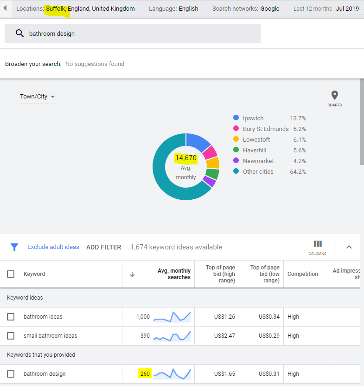The height and width of the screenshot is (386, 364).
Task: Click the US$0.29 low range bid
Action: [269, 336]
